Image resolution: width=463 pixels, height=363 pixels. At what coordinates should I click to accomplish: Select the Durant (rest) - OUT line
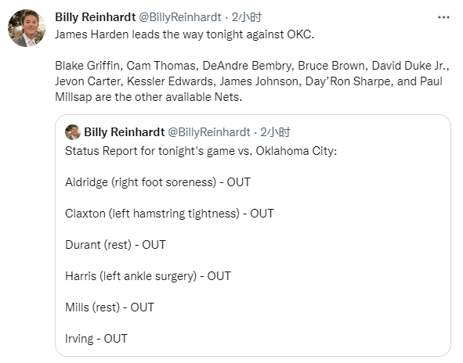[x=115, y=245]
